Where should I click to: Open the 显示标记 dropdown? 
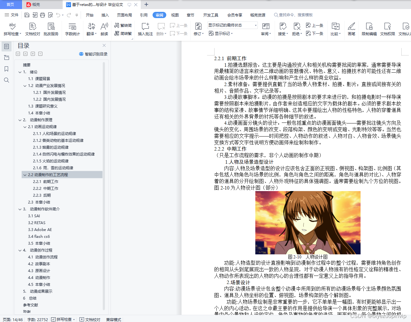221,33
